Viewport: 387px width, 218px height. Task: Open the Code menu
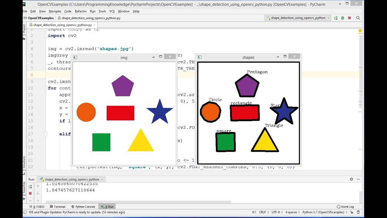point(68,11)
